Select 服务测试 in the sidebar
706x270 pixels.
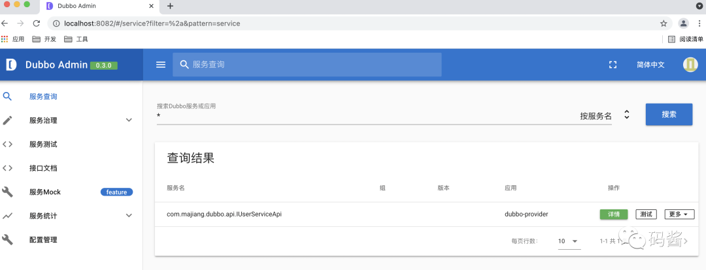(43, 144)
